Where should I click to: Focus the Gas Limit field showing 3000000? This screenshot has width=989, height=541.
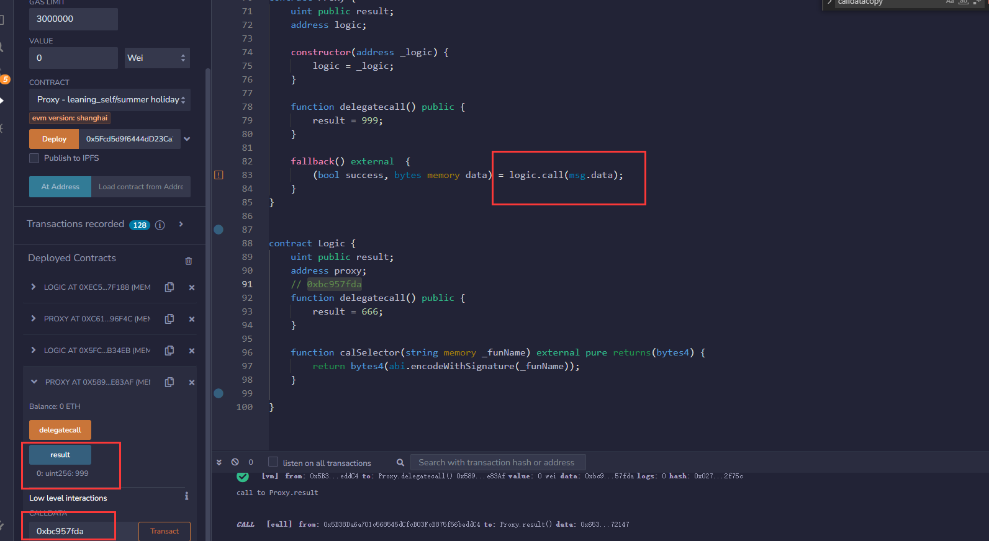(x=73, y=19)
